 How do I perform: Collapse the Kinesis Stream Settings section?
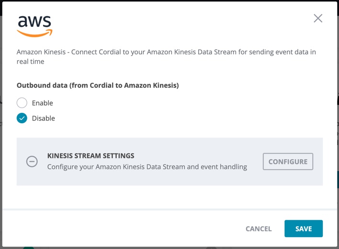[x=32, y=162]
